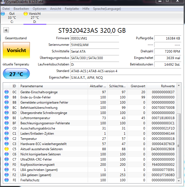Open the Ansicht menu

[x=56, y=9]
